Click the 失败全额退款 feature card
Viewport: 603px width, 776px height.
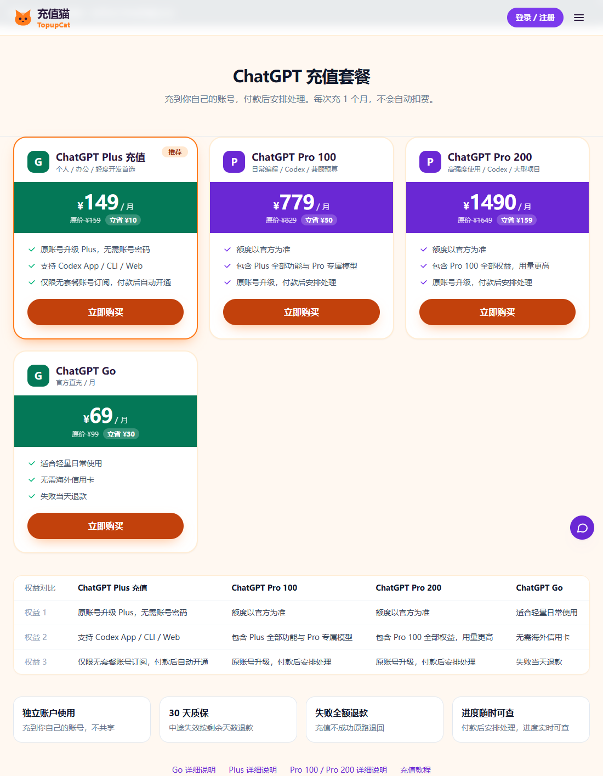coord(374,720)
